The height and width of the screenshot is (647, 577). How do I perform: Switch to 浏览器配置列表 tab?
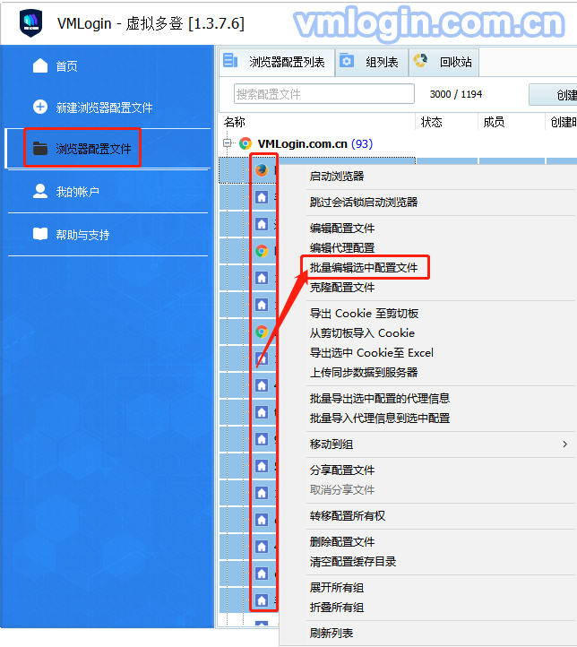(x=276, y=62)
